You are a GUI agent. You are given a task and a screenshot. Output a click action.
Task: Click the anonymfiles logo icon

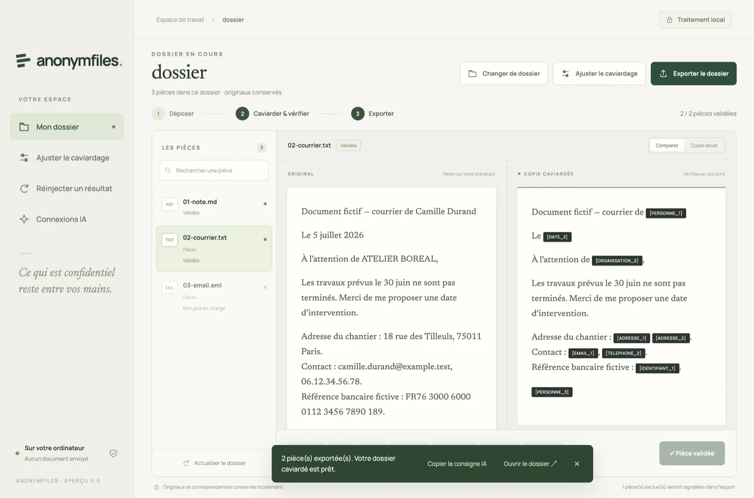coord(23,61)
